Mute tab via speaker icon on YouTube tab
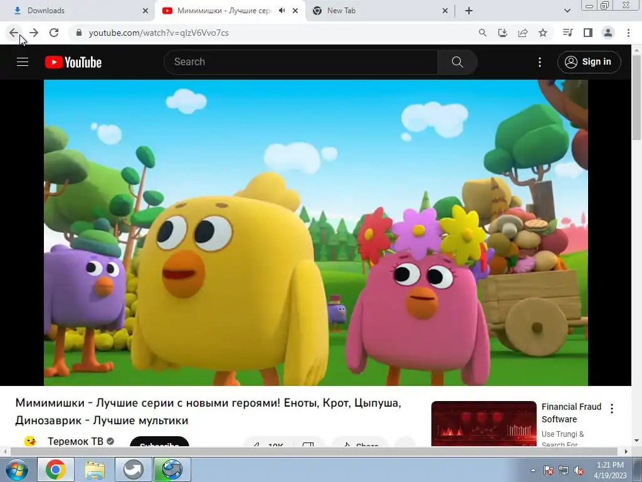 (282, 11)
